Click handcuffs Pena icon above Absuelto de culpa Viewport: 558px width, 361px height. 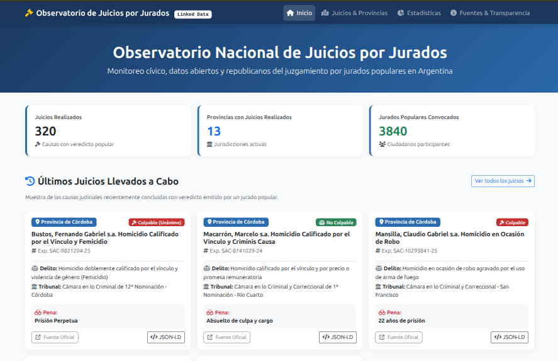click(210, 312)
